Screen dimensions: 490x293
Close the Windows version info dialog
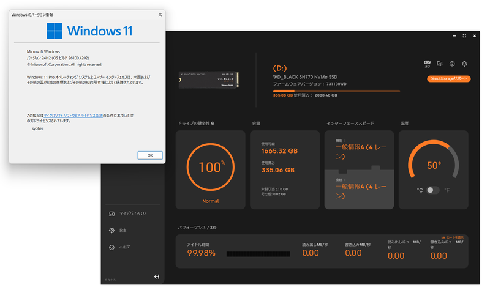[160, 15]
